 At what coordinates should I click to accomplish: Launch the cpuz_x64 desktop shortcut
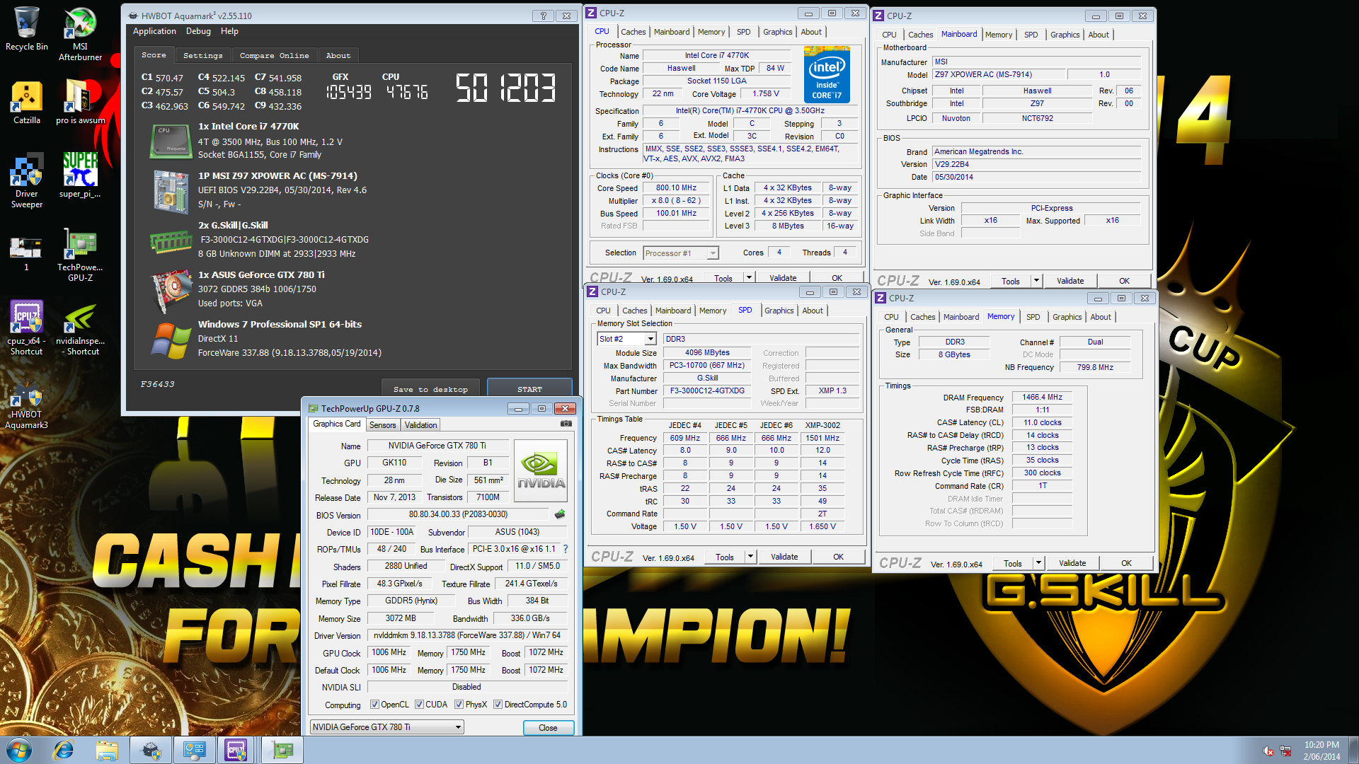tap(26, 328)
